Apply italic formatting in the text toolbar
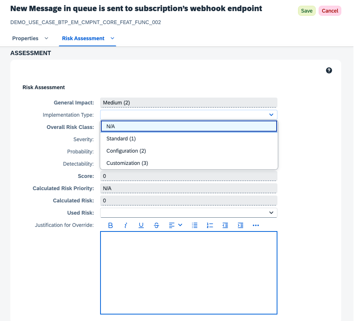 tap(126, 225)
